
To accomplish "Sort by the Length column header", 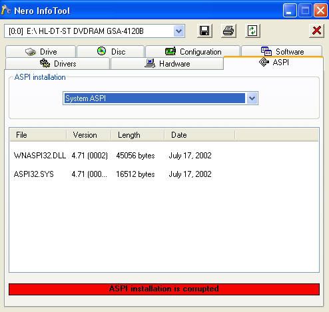I will [x=138, y=135].
